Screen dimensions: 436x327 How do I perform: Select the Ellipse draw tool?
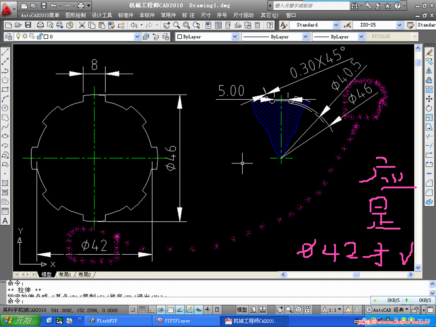(5, 136)
